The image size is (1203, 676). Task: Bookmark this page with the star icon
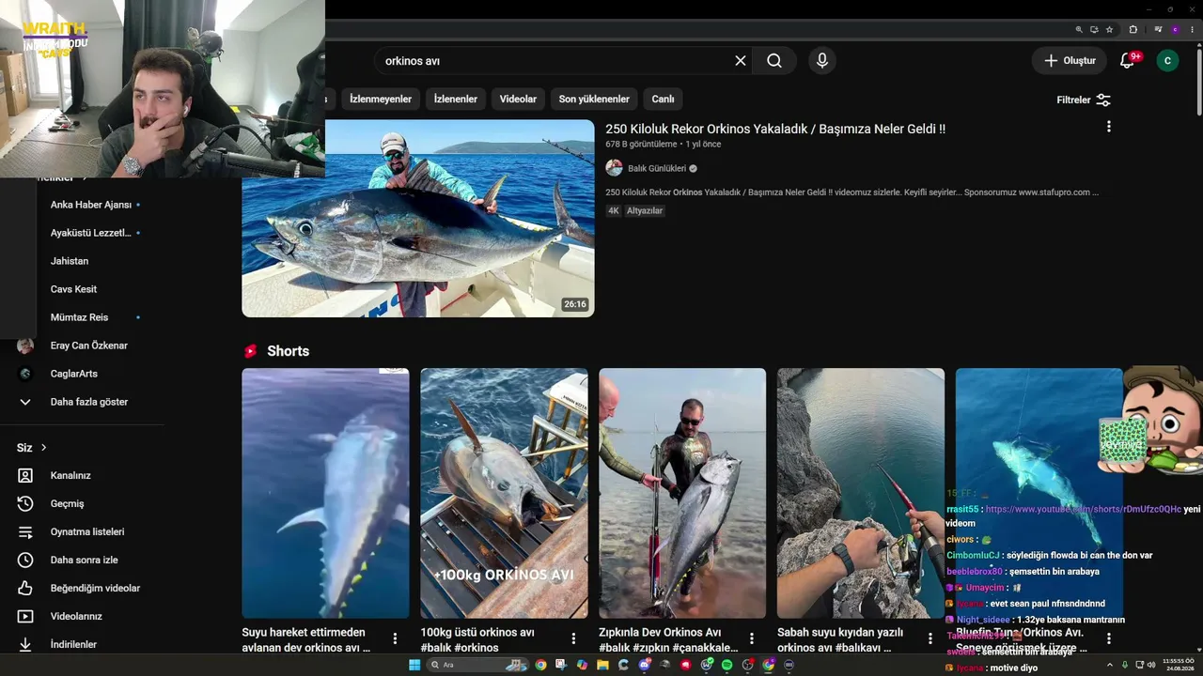1109,29
